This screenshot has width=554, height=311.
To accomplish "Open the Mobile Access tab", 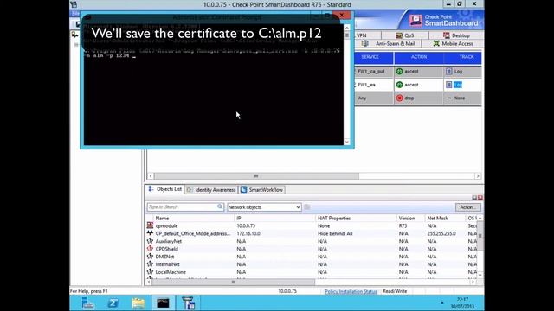I will click(x=453, y=43).
